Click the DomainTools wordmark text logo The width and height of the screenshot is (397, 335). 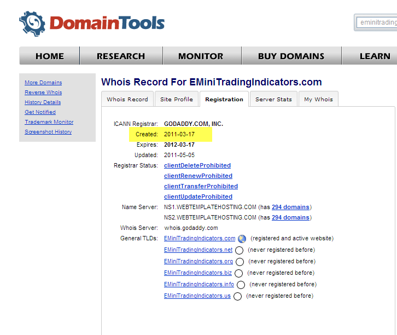107,23
